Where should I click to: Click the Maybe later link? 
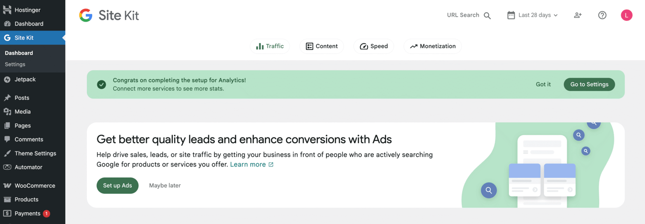[x=165, y=185]
